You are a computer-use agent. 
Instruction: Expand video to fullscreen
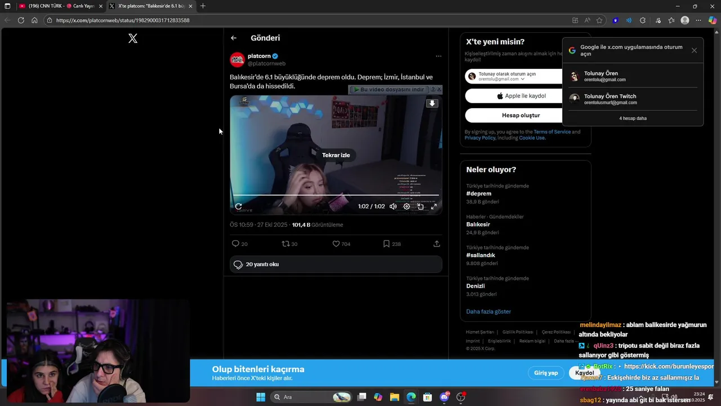coord(434,206)
